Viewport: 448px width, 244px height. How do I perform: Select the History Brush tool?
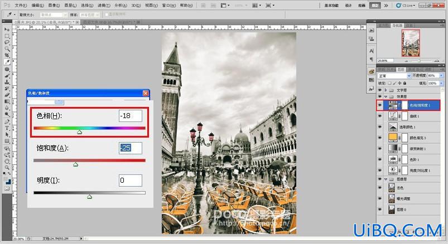[x=7, y=89]
